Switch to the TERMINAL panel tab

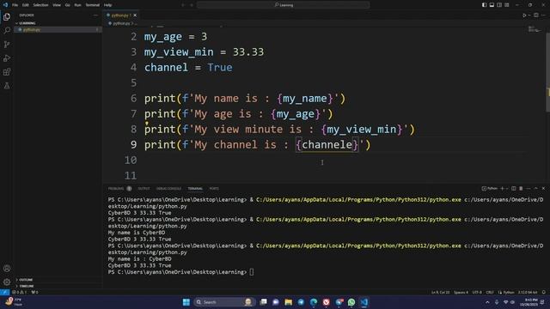click(195, 189)
